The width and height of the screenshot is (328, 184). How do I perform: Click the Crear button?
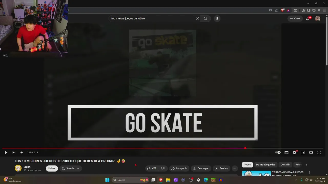(295, 19)
